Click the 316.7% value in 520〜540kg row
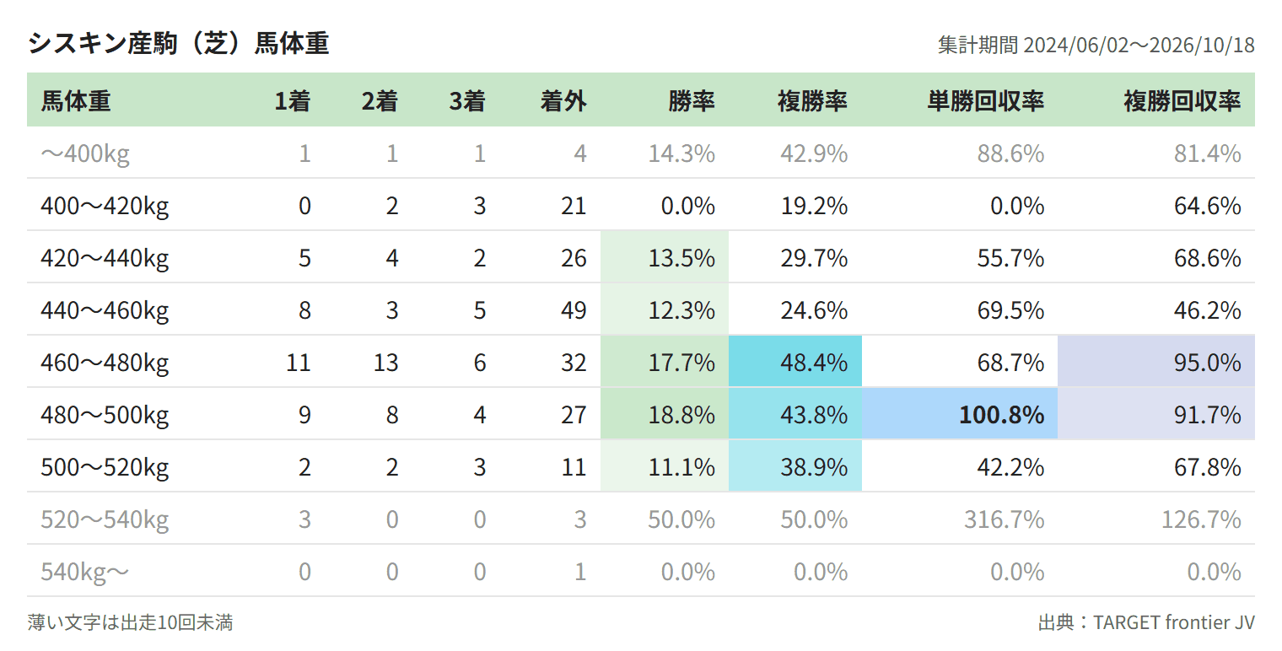The image size is (1282, 651). (1005, 519)
